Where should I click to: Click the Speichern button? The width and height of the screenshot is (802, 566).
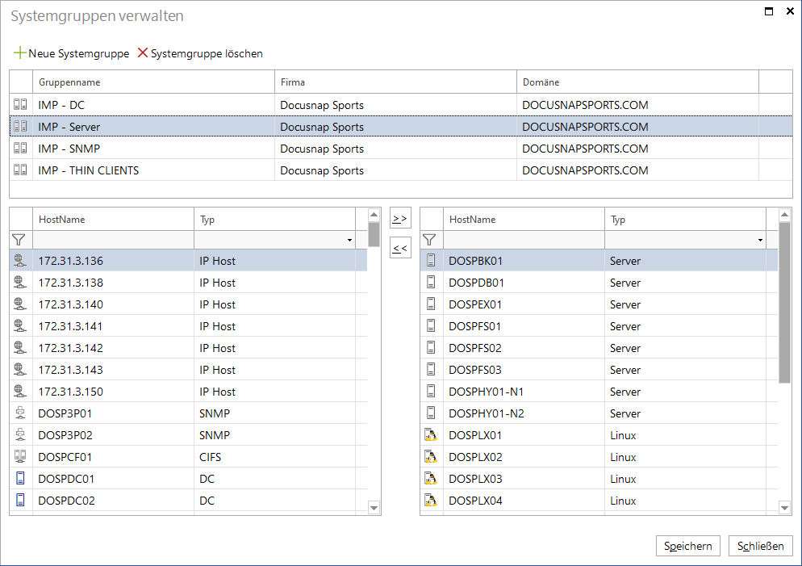(x=688, y=546)
